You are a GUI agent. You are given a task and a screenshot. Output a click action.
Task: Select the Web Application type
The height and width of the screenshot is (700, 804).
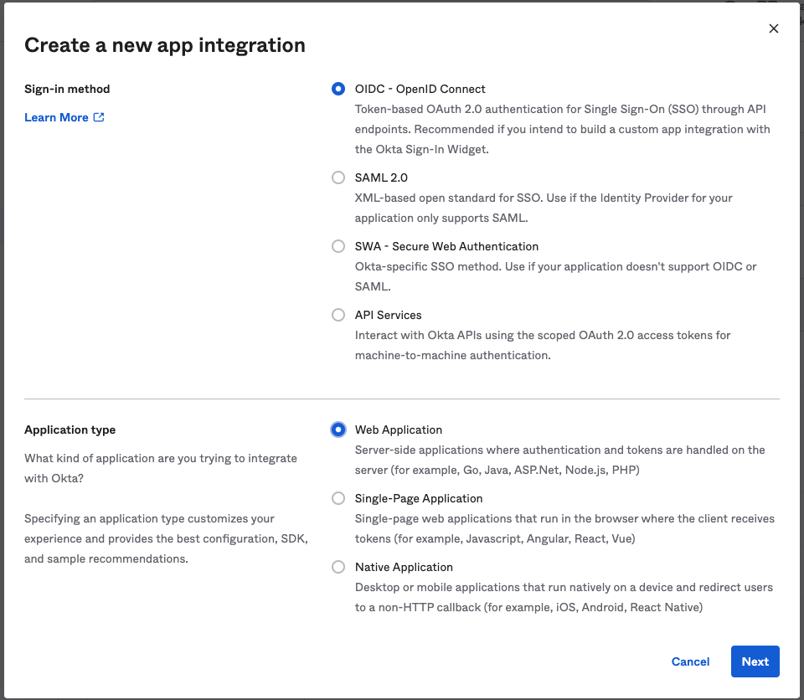338,430
